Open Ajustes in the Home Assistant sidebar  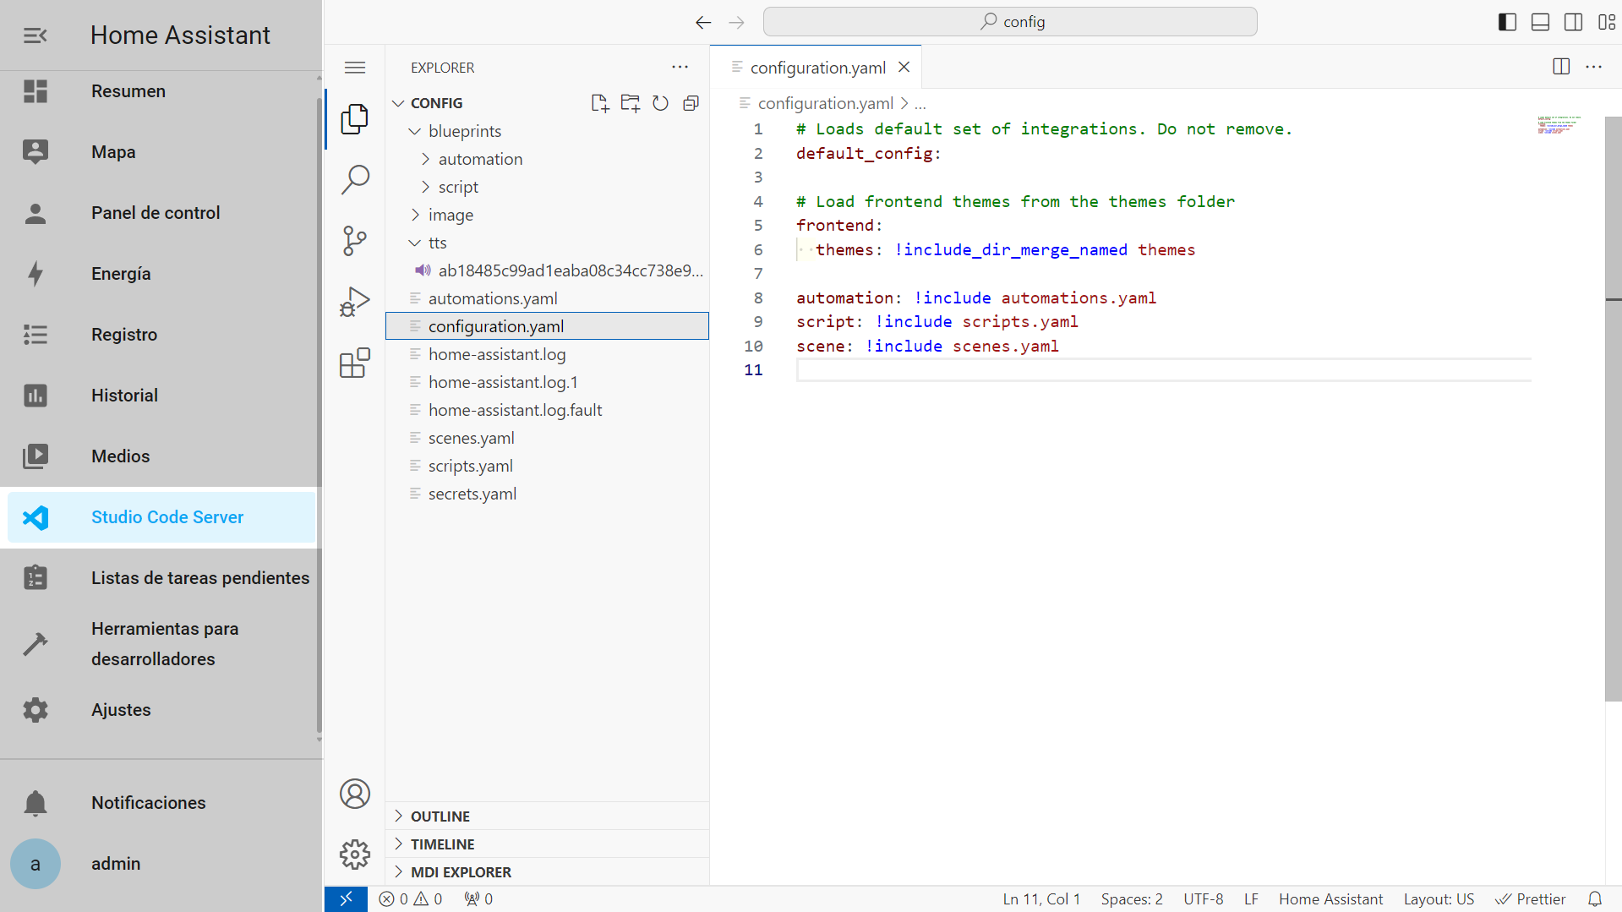click(121, 709)
